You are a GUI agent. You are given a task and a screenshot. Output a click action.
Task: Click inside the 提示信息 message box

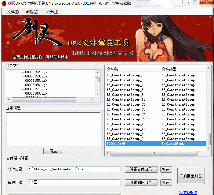53,129
